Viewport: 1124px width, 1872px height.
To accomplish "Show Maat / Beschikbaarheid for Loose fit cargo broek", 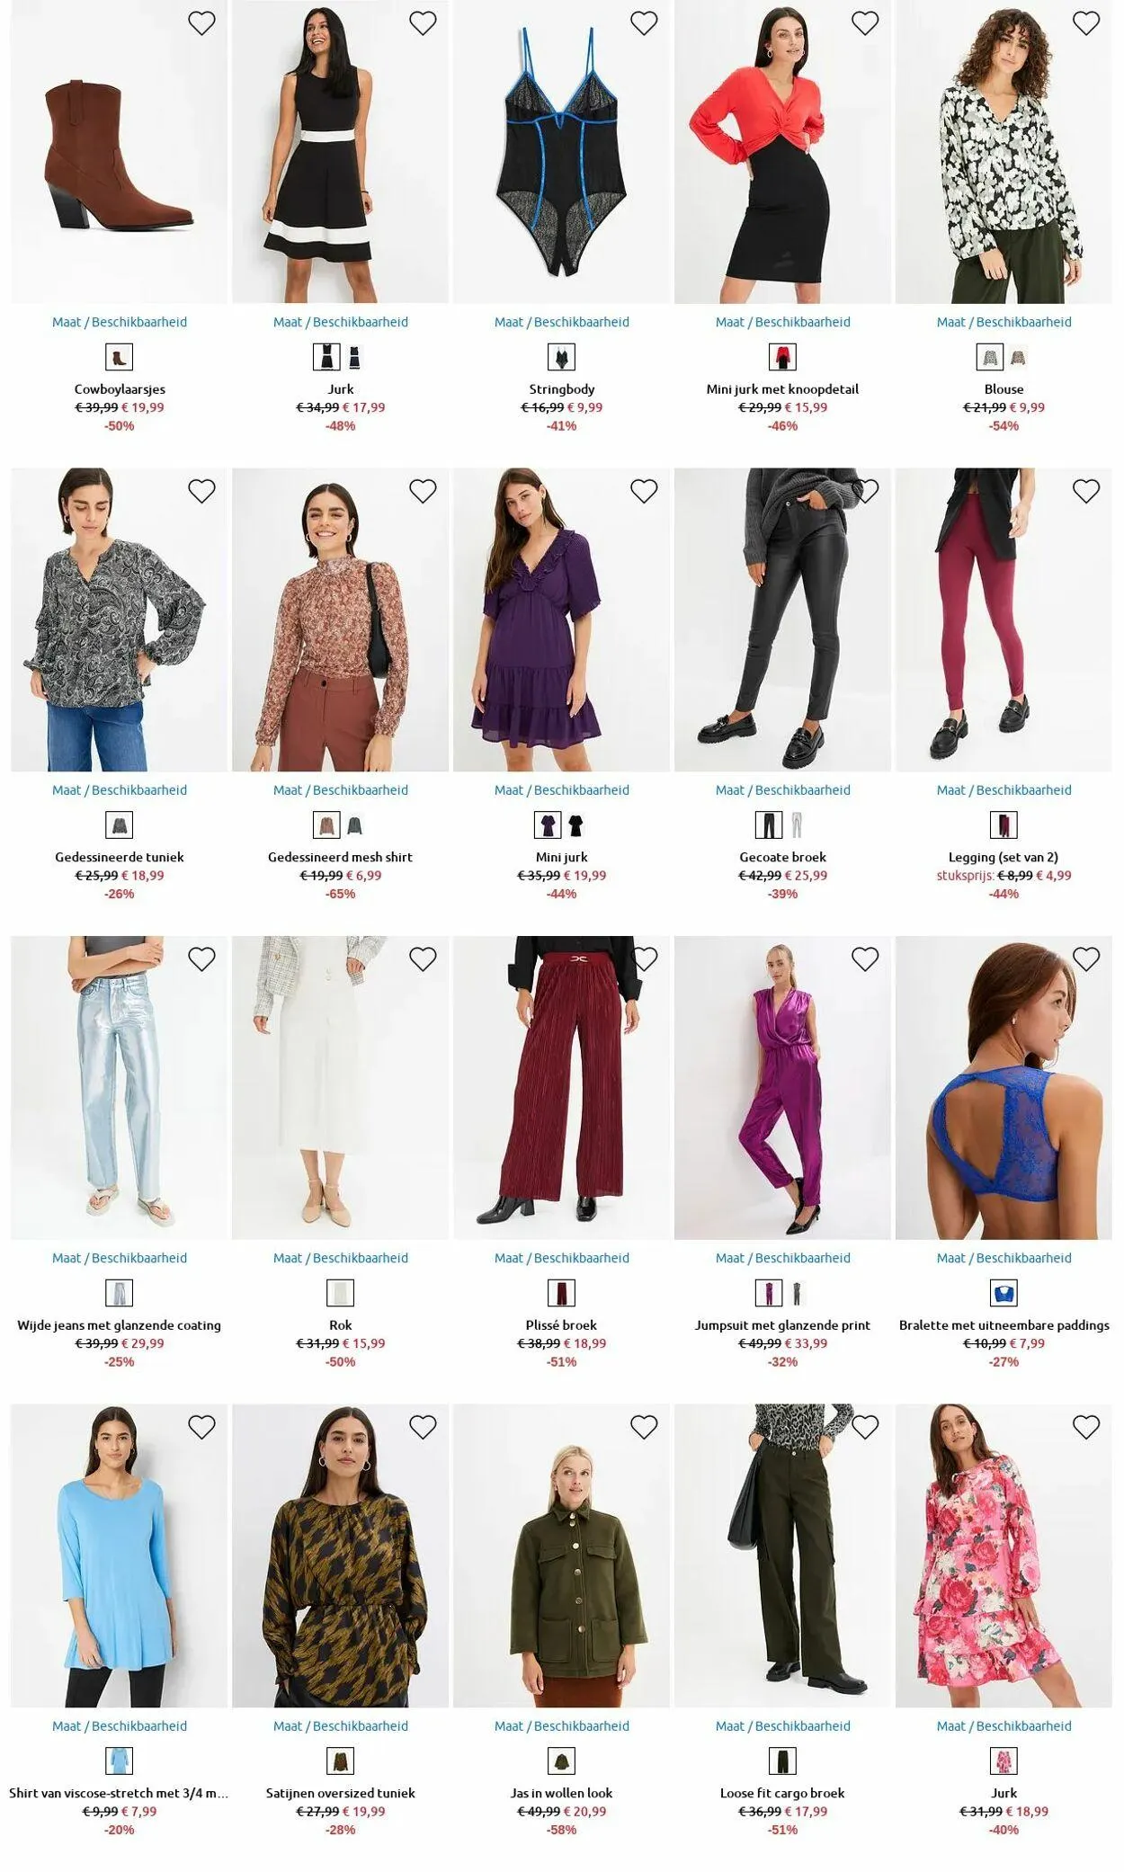I will (x=783, y=1725).
